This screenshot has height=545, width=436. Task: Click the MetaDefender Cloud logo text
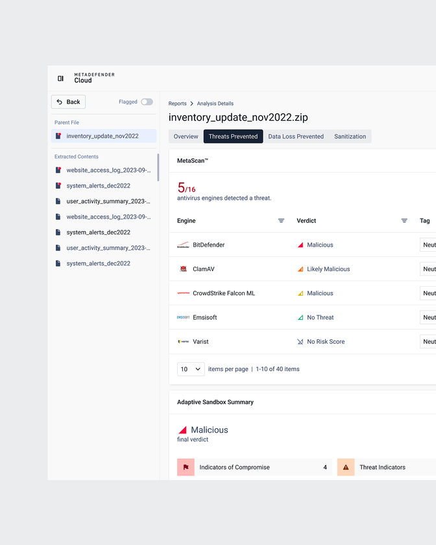coord(94,78)
